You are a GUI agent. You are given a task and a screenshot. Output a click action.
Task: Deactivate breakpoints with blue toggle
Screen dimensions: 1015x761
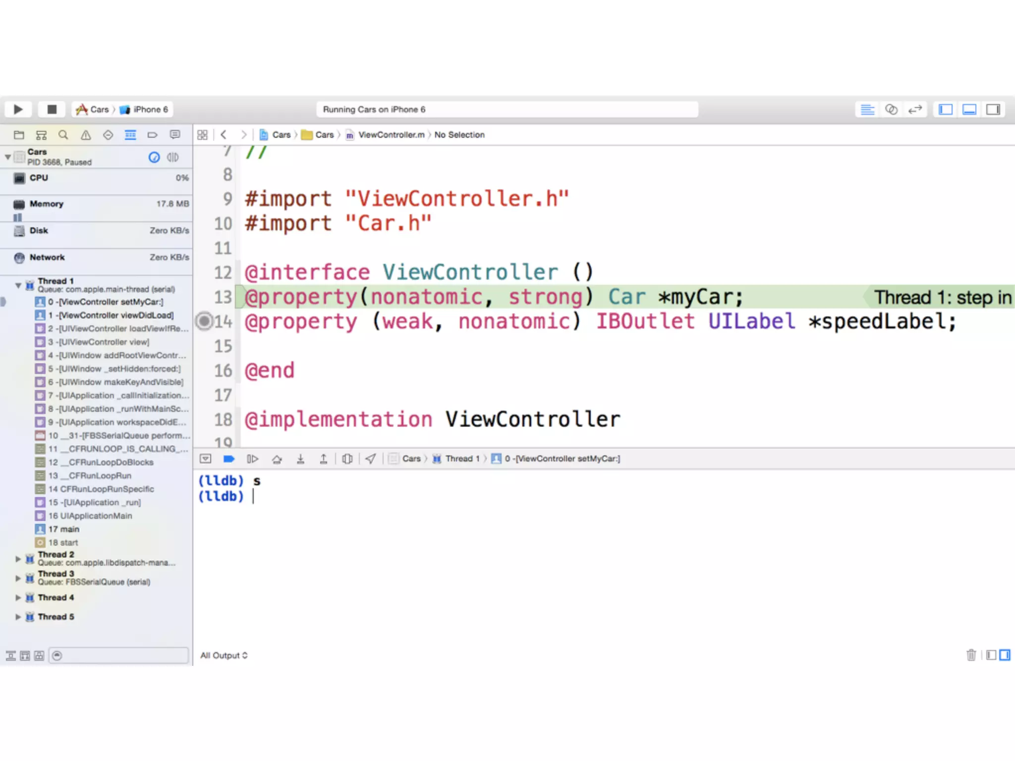(x=228, y=459)
